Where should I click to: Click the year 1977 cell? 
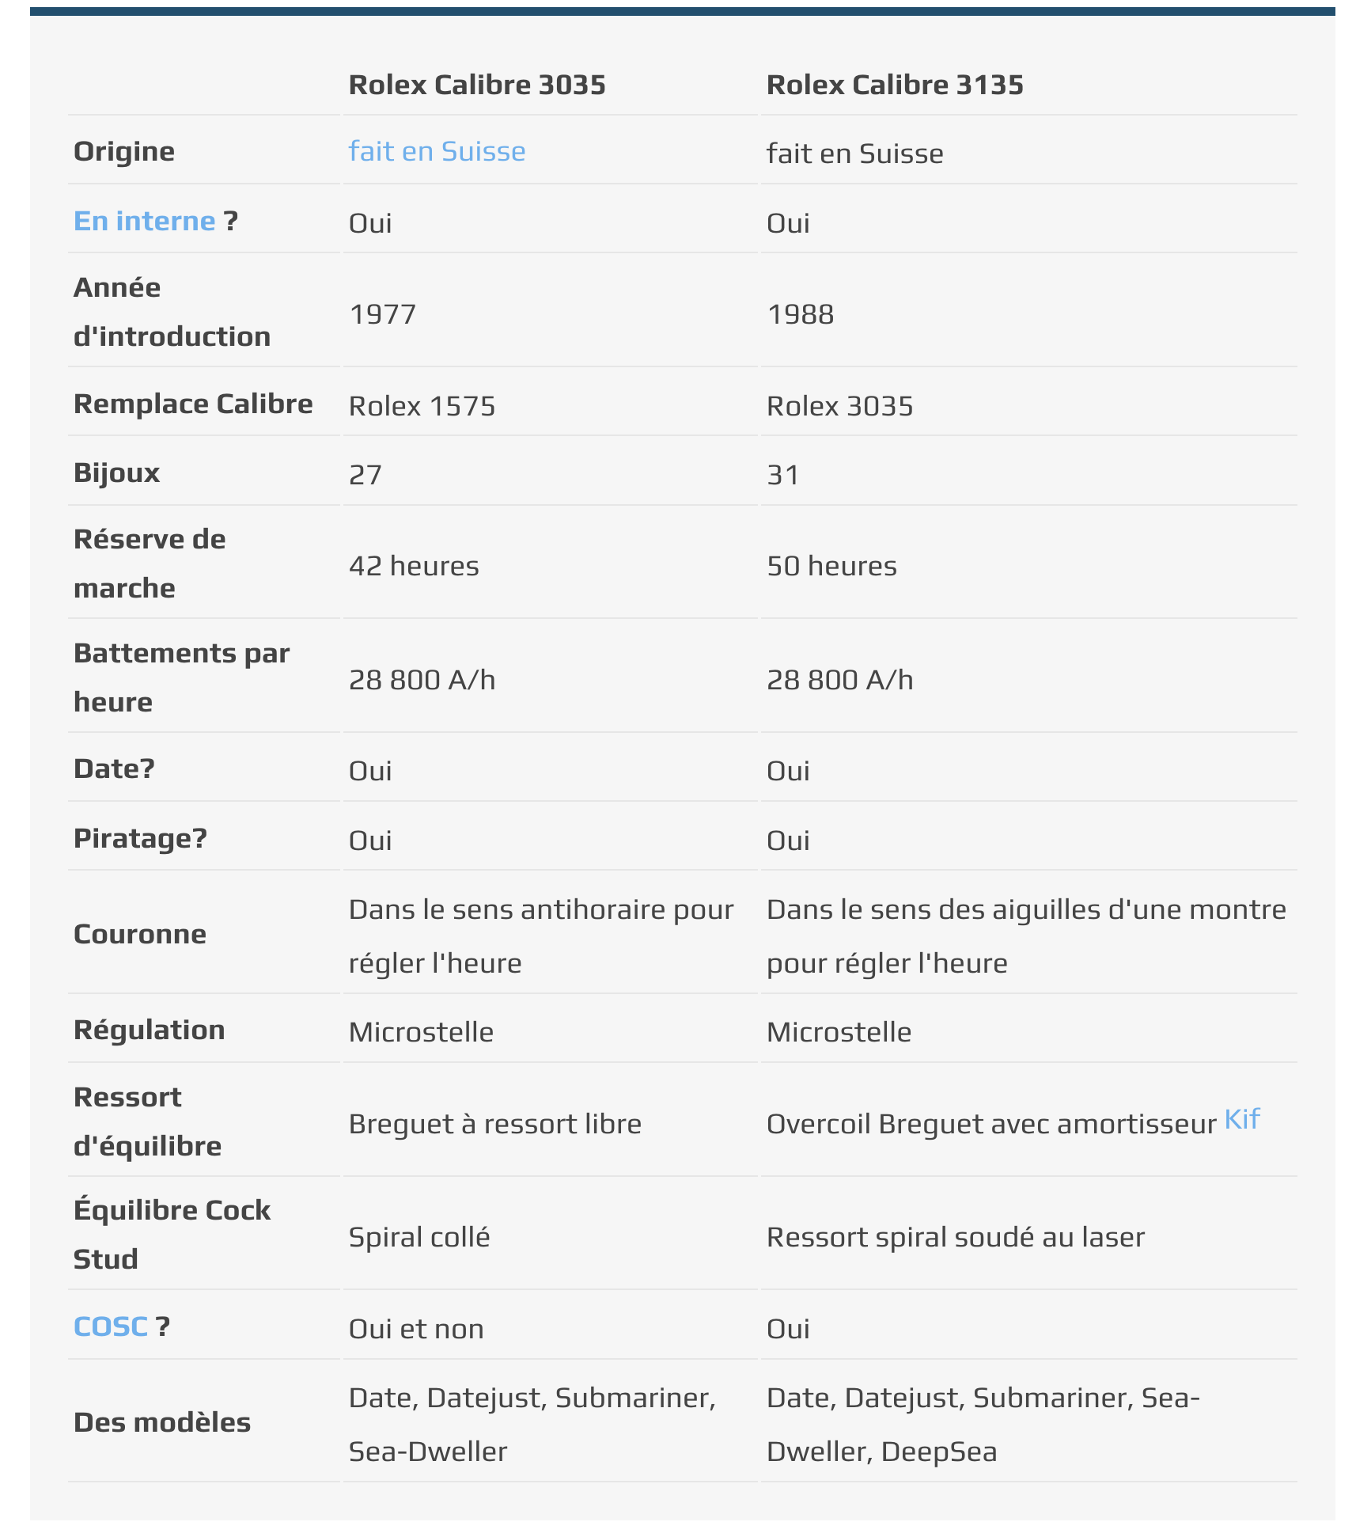tap(383, 314)
